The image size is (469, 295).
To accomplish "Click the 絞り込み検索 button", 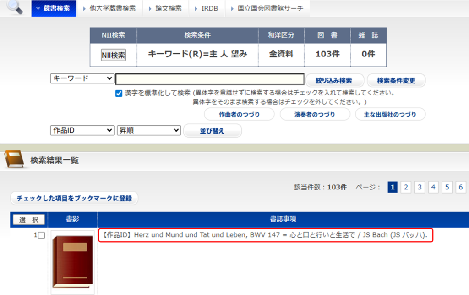I will pos(334,80).
